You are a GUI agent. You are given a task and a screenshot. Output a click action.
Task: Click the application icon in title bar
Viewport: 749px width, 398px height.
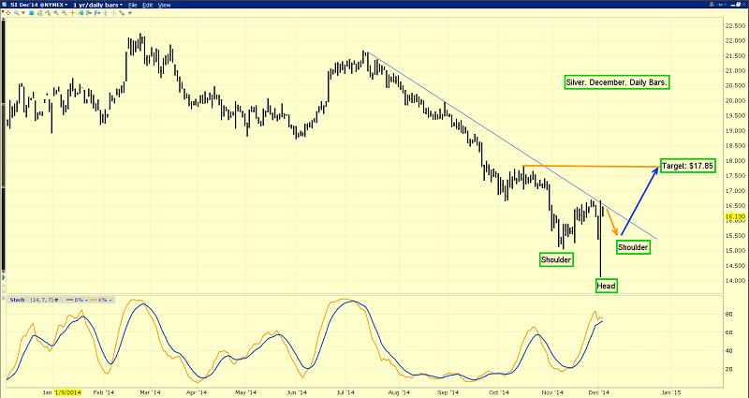[x=5, y=5]
